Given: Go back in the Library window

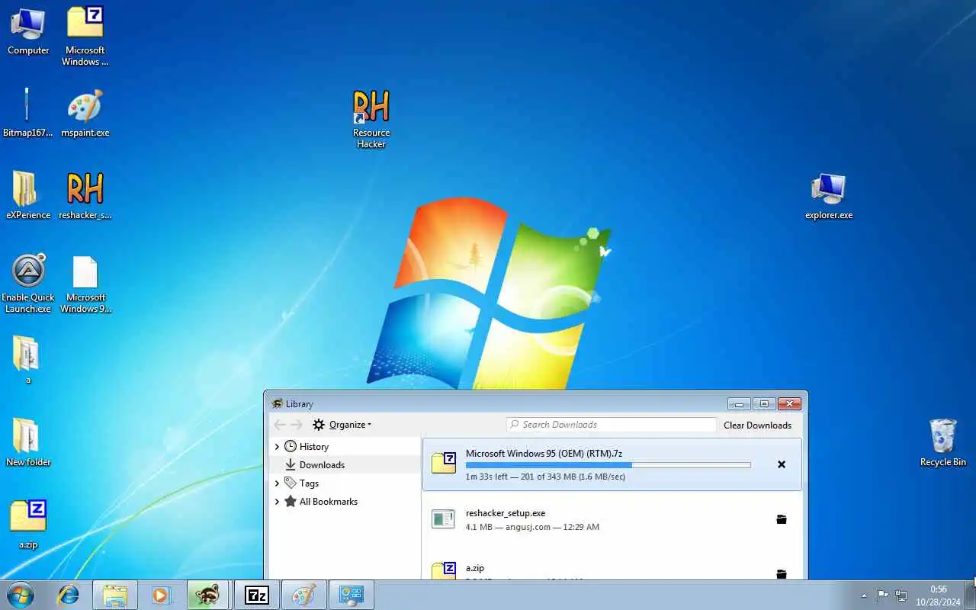Looking at the screenshot, I should point(280,425).
